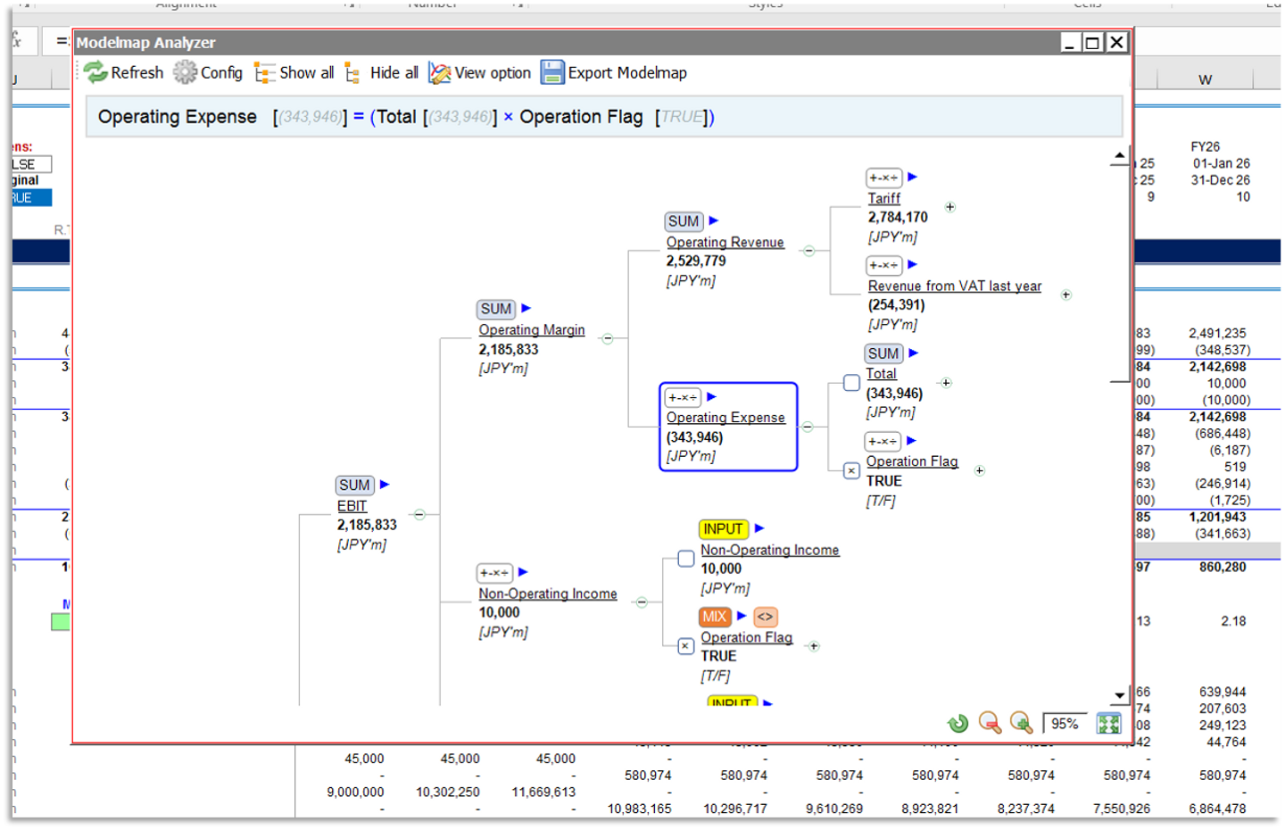
Task: Open the Config gear settings
Action: [x=185, y=72]
